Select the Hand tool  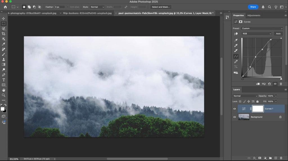(x=3, y=90)
